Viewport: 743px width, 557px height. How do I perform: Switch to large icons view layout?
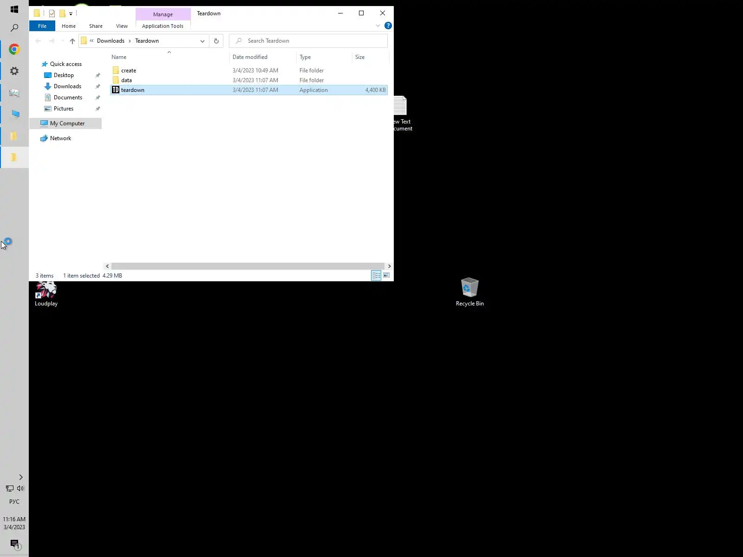tap(386, 276)
